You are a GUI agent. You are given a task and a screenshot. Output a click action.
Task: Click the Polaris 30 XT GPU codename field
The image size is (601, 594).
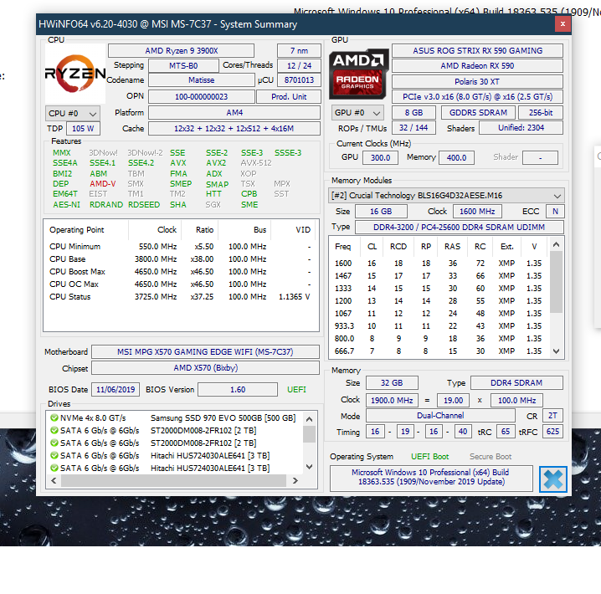tap(477, 82)
